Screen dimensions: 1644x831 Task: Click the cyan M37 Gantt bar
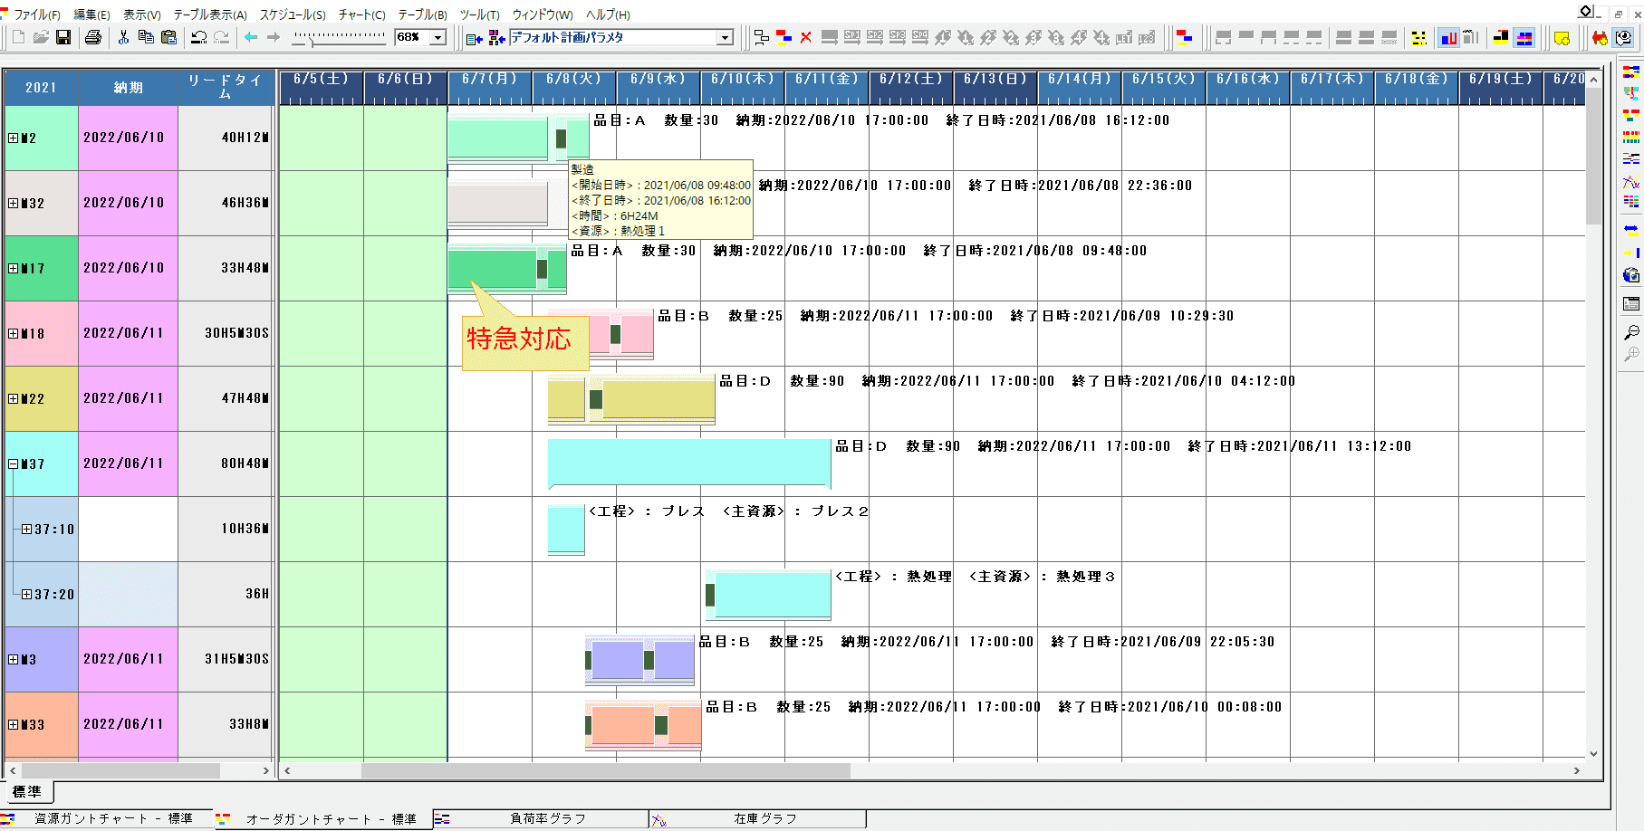[x=689, y=463]
